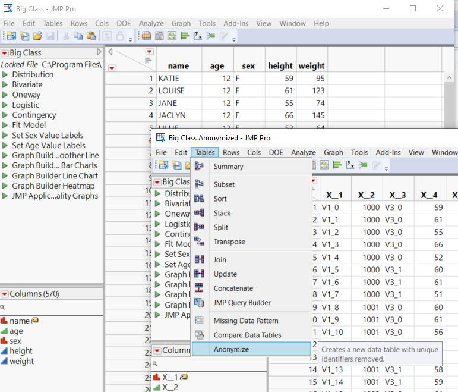Select Concatenate in the Tables menu

click(x=233, y=288)
